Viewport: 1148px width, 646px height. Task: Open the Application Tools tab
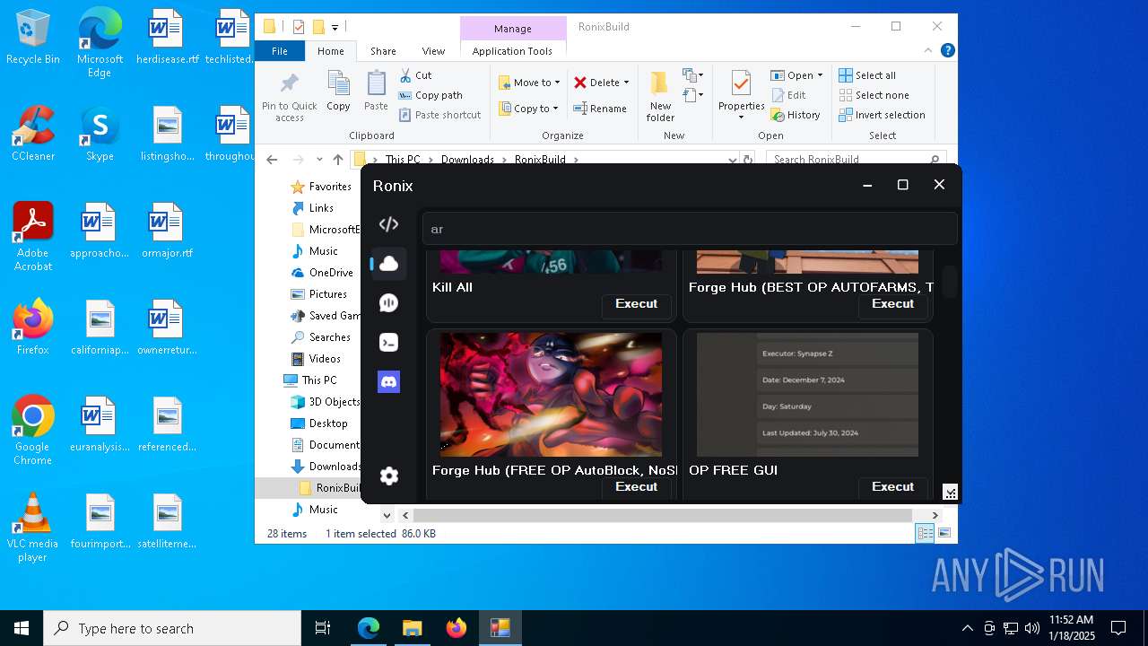pos(512,51)
